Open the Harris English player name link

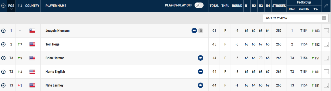[x=55, y=72]
